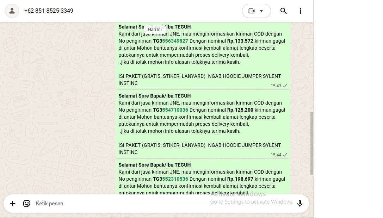
Task: Open the three-dot chat menu
Action: click(x=301, y=11)
